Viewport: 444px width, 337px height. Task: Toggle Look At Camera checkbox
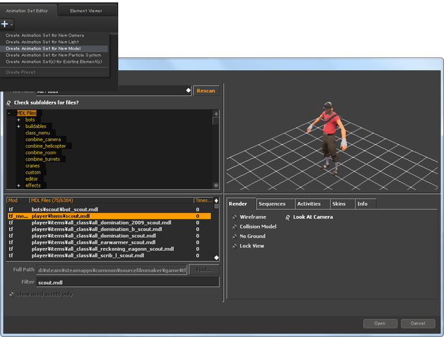tap(288, 217)
